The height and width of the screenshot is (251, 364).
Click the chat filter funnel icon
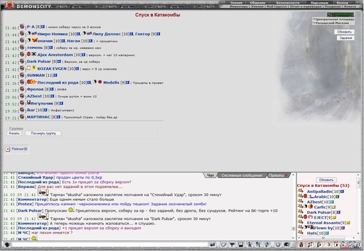point(232,244)
